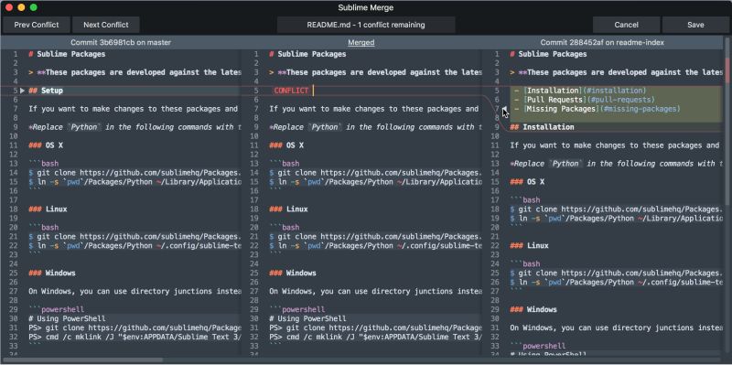Click '# Sublime Packages' heading in left pane
The width and height of the screenshot is (732, 365).
click(x=67, y=54)
